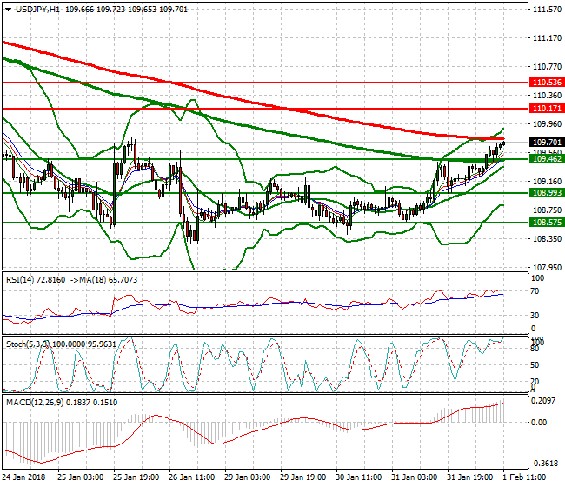Select the RSI scale level 30
This screenshot has height=487, width=565.
click(535, 316)
